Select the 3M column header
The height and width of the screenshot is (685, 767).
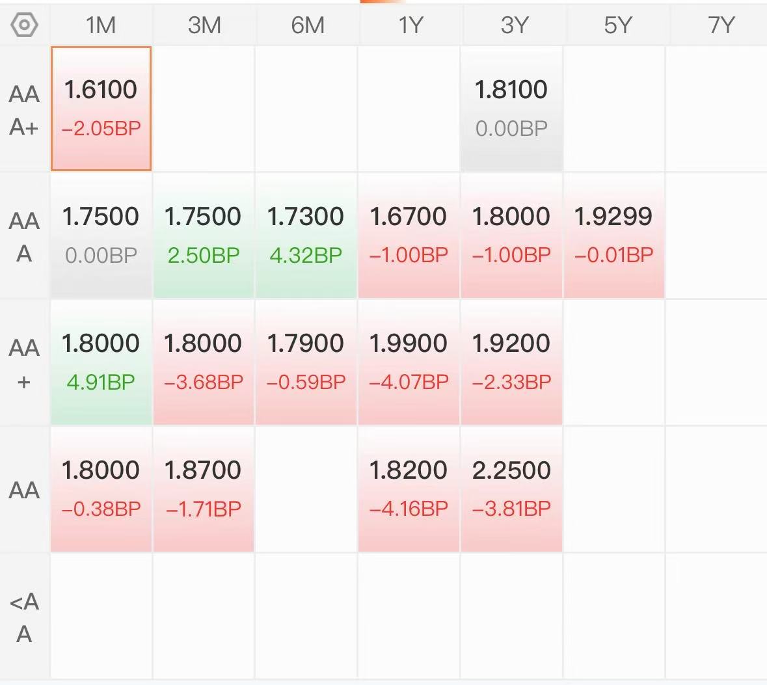click(204, 25)
